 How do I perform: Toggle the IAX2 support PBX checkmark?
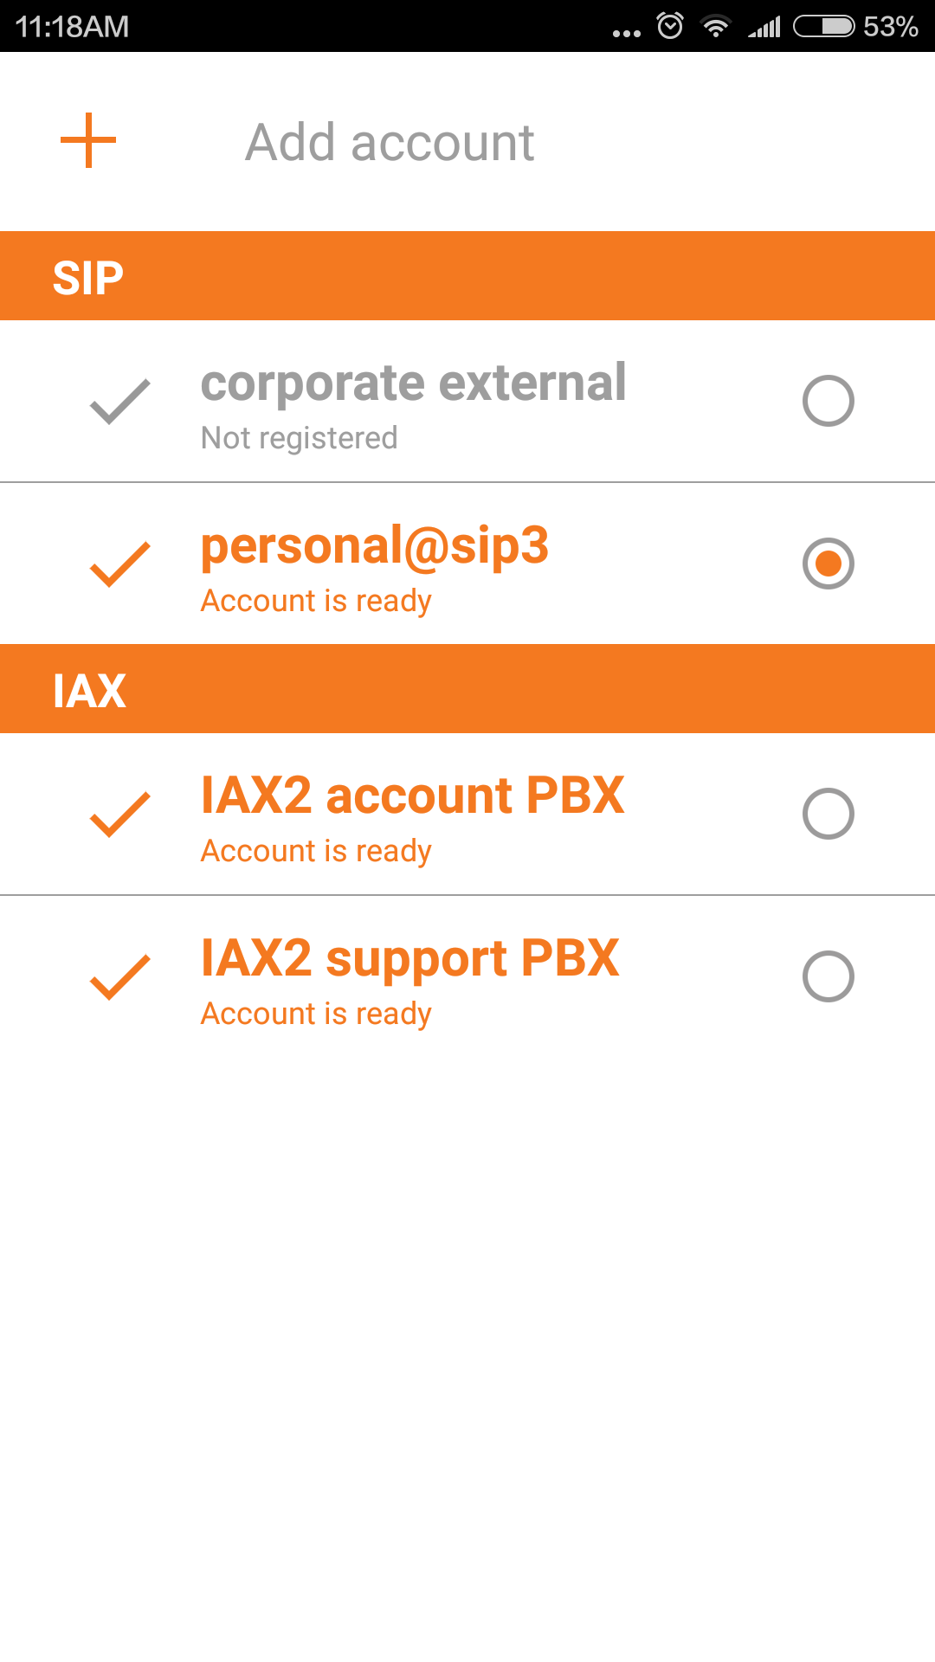[120, 977]
